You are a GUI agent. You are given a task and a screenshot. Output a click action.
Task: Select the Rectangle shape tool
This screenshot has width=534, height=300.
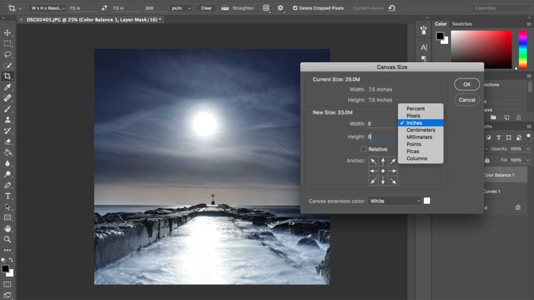click(x=7, y=218)
